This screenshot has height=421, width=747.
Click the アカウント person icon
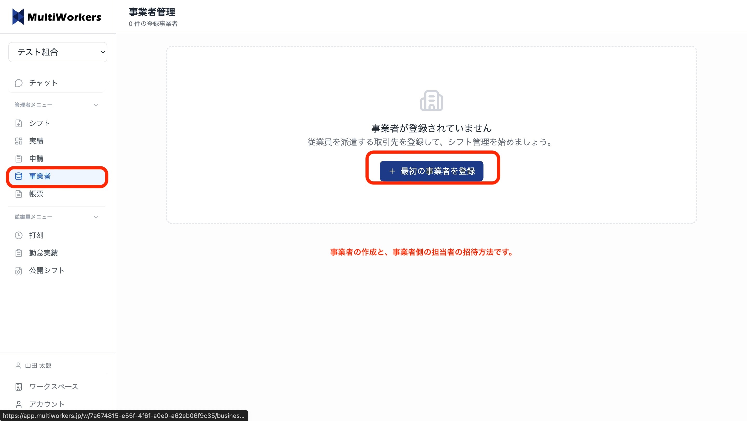click(x=19, y=404)
